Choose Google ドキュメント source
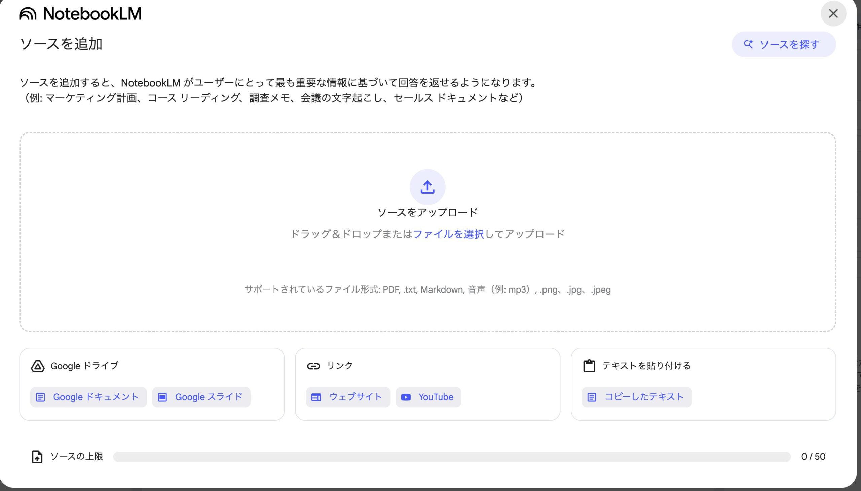The width and height of the screenshot is (861, 491). point(88,397)
